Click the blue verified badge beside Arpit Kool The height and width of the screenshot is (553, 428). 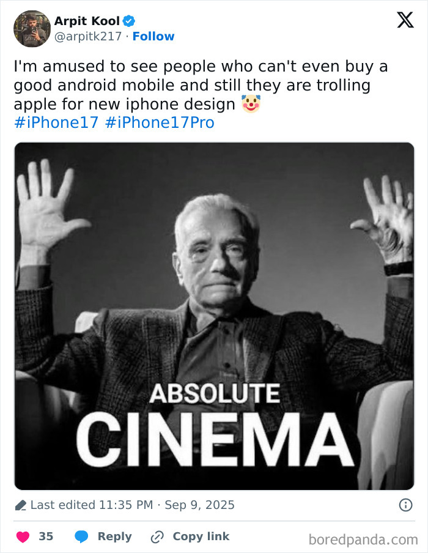point(128,20)
